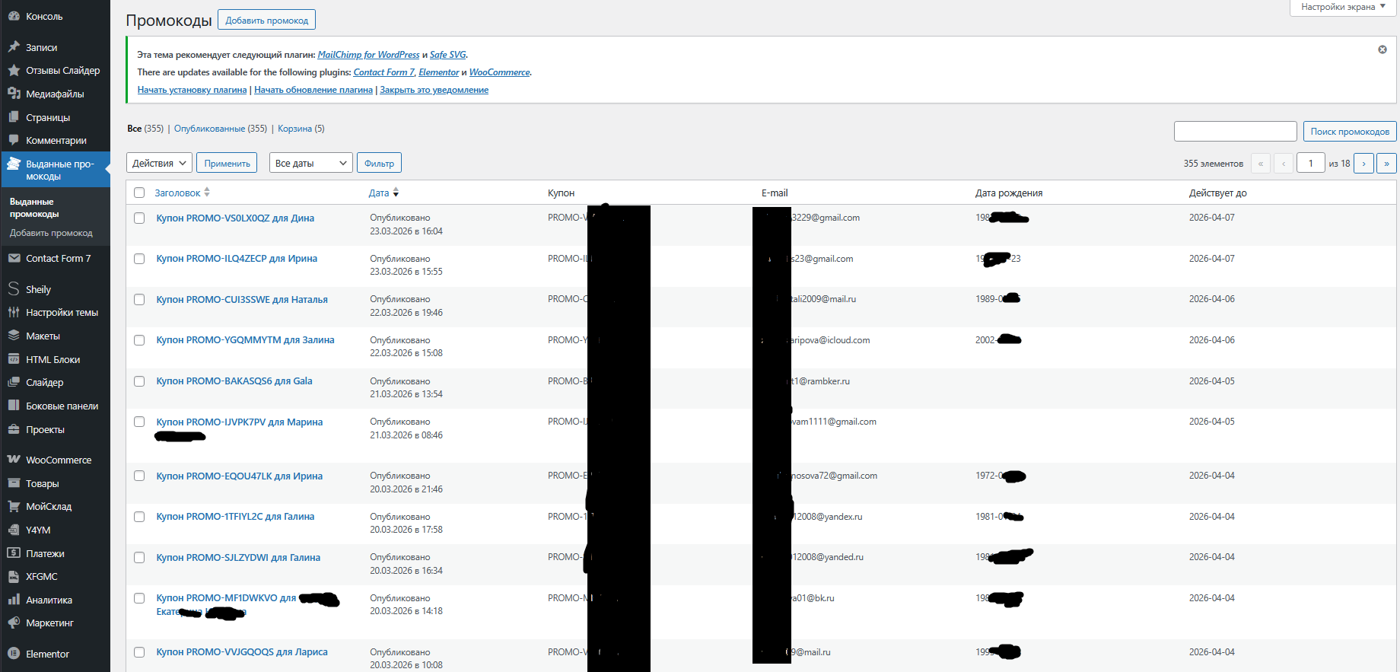Click the XFGMC file icon

[14, 576]
